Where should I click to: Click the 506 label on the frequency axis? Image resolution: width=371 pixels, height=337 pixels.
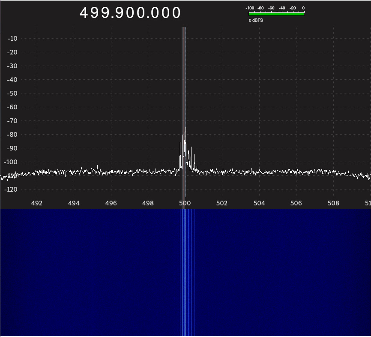(x=296, y=203)
